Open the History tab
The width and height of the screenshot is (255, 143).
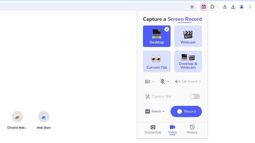[192, 129]
